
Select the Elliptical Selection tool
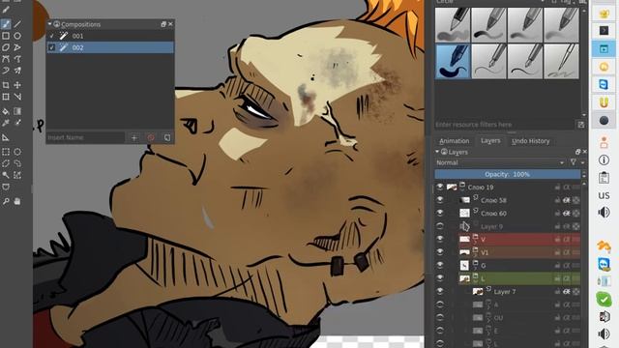coord(17,152)
